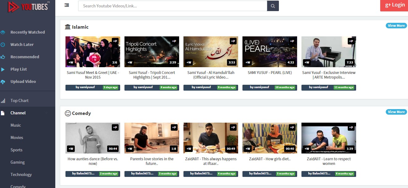Add PEARL (LIVE) video to watch later (+W)
Viewport: 408px width, 188px height.
click(x=248, y=63)
